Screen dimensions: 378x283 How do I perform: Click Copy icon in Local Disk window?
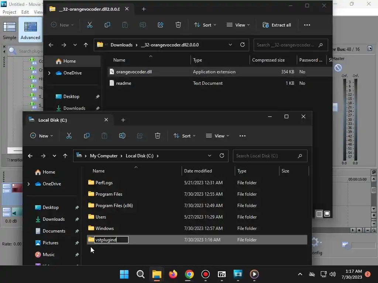pos(86,136)
